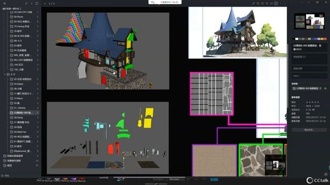The image size is (330, 185).
Task: Show next image with right chevron
Action: coord(285,4)
